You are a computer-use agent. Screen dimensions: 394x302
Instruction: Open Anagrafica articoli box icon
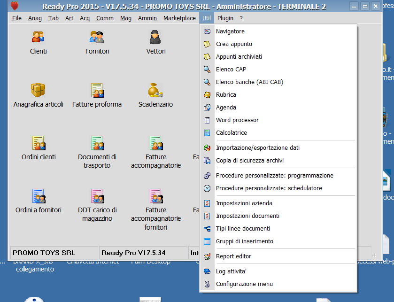coord(38,90)
